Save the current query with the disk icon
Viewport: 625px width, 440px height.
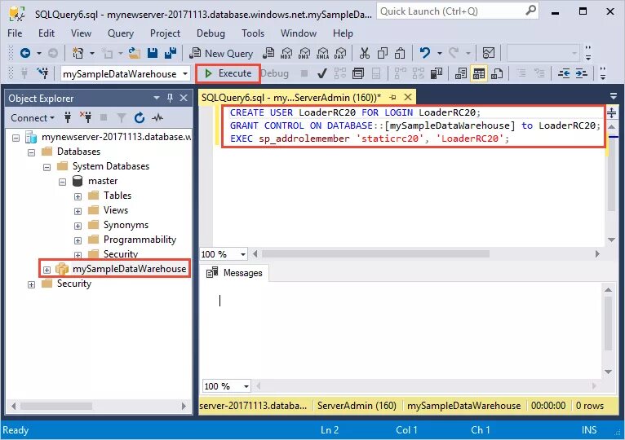[x=153, y=53]
